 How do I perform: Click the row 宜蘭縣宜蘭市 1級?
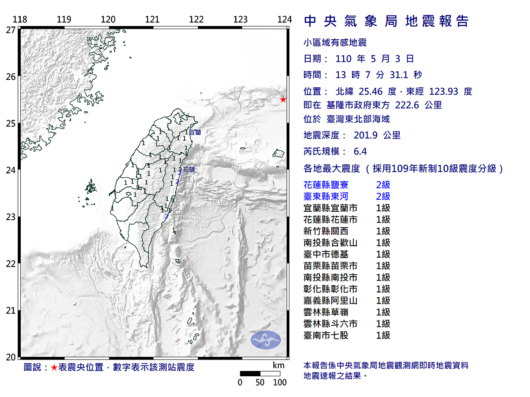347,208
